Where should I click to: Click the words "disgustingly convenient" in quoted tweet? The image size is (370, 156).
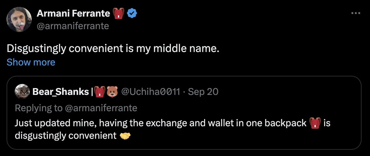point(66,136)
